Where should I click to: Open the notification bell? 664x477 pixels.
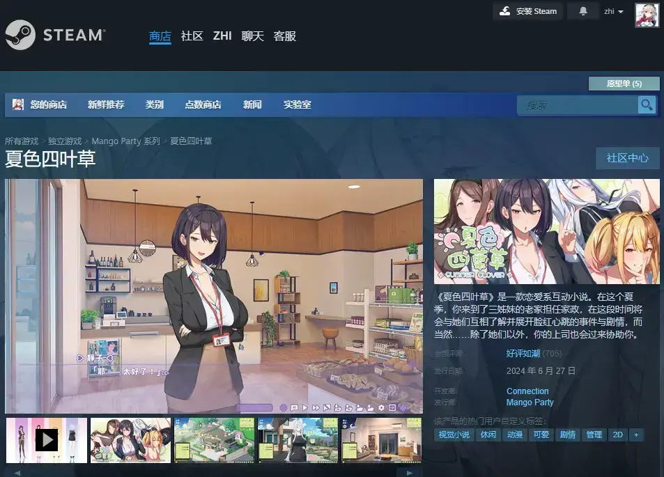[x=583, y=11]
